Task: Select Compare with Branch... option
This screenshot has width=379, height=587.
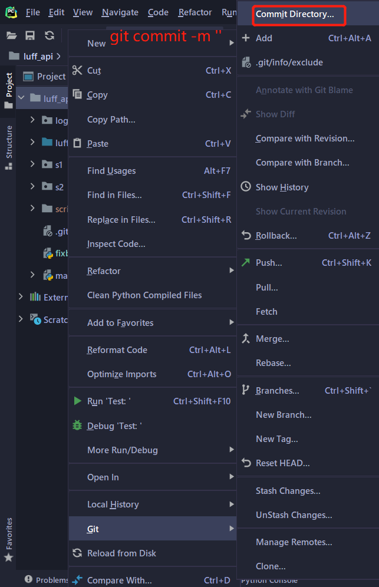Action: [308, 163]
